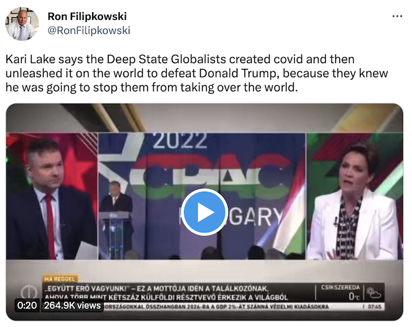Open the Ron Filipkowski display name link
This screenshot has height=330, width=412.
(x=88, y=16)
